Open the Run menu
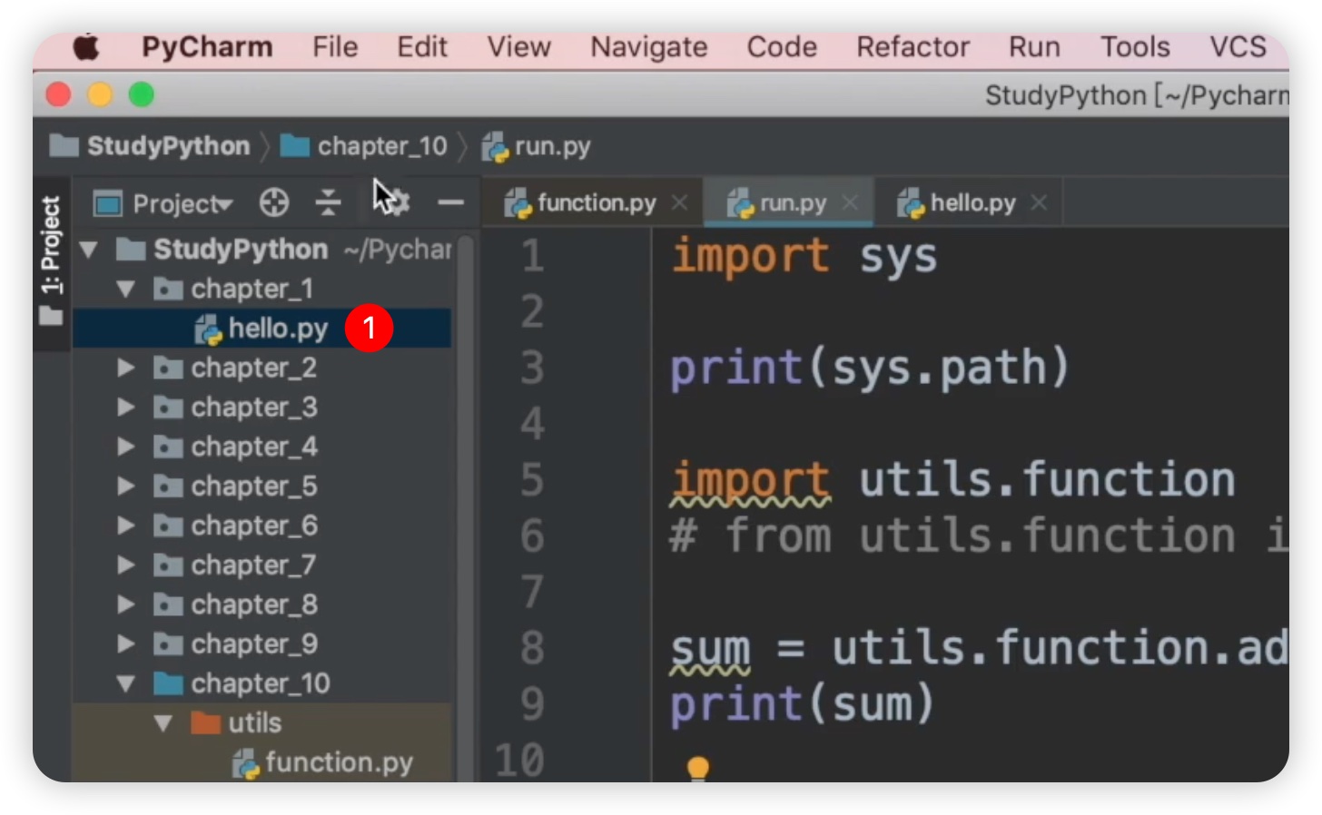The image size is (1322, 815). [1034, 47]
